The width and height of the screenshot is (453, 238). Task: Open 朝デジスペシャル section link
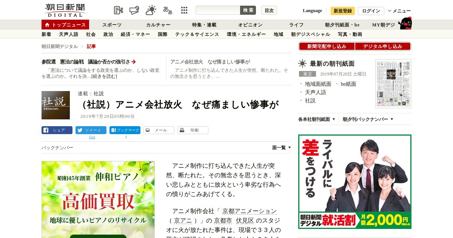[310, 34]
